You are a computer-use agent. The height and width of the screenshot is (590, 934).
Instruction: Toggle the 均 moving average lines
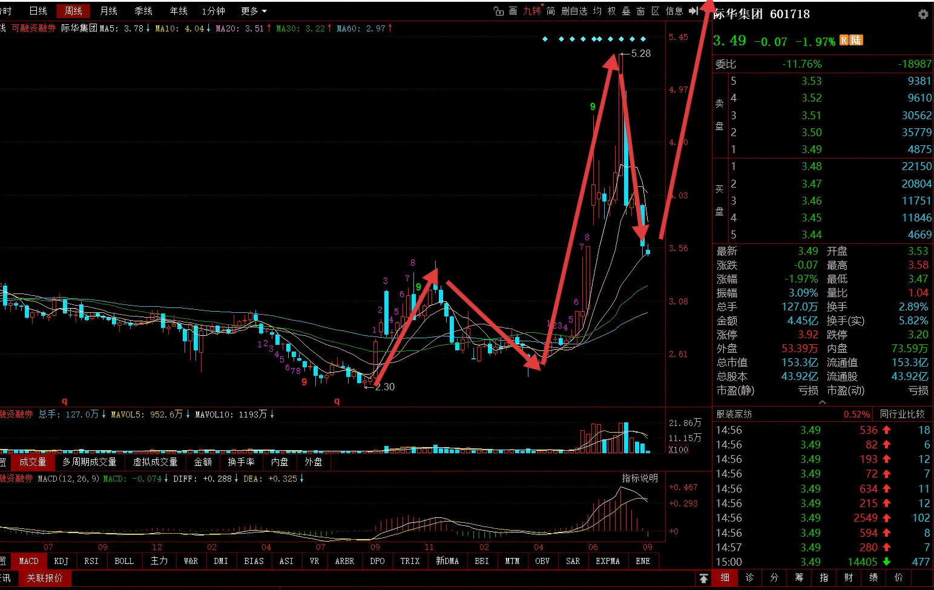pos(597,11)
